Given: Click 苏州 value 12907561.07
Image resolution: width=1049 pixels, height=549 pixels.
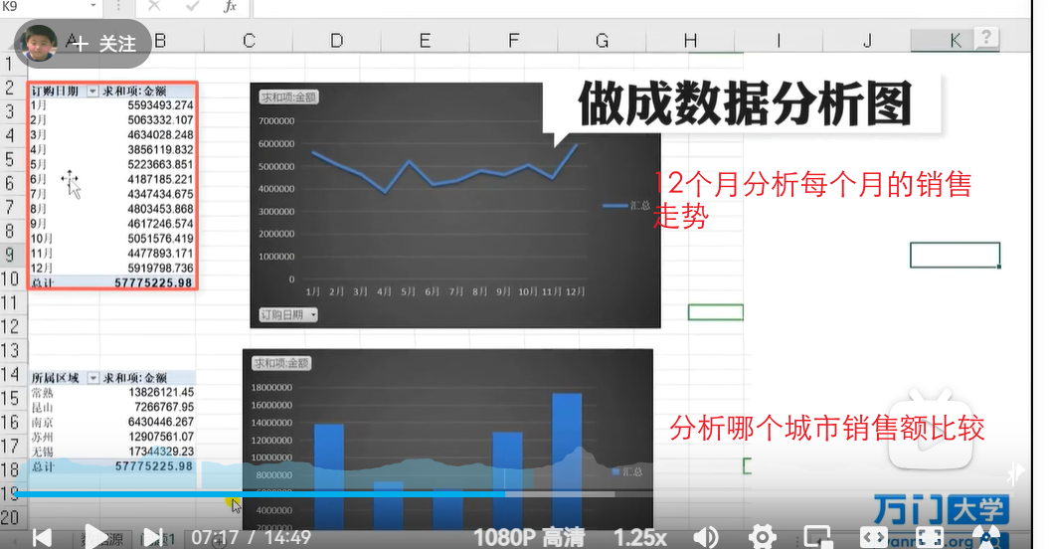Looking at the screenshot, I should (161, 437).
